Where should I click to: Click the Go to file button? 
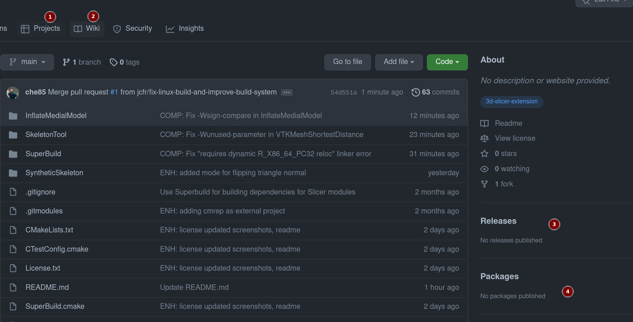[x=347, y=62]
